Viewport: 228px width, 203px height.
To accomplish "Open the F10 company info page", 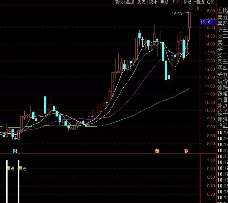I will point(176,2).
